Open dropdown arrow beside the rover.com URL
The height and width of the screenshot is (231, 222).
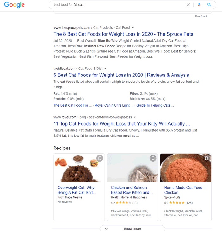135,117
